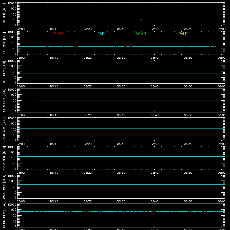Select the 2695 MHz [SFU] axis title

pyautogui.click(x=4, y=129)
